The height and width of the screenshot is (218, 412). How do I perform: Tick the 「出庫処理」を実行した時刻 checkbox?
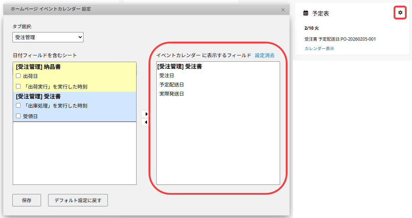[x=18, y=105]
